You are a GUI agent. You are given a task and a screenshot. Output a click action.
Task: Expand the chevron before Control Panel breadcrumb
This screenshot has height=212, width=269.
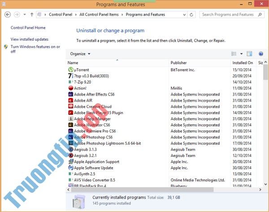coord(45,15)
